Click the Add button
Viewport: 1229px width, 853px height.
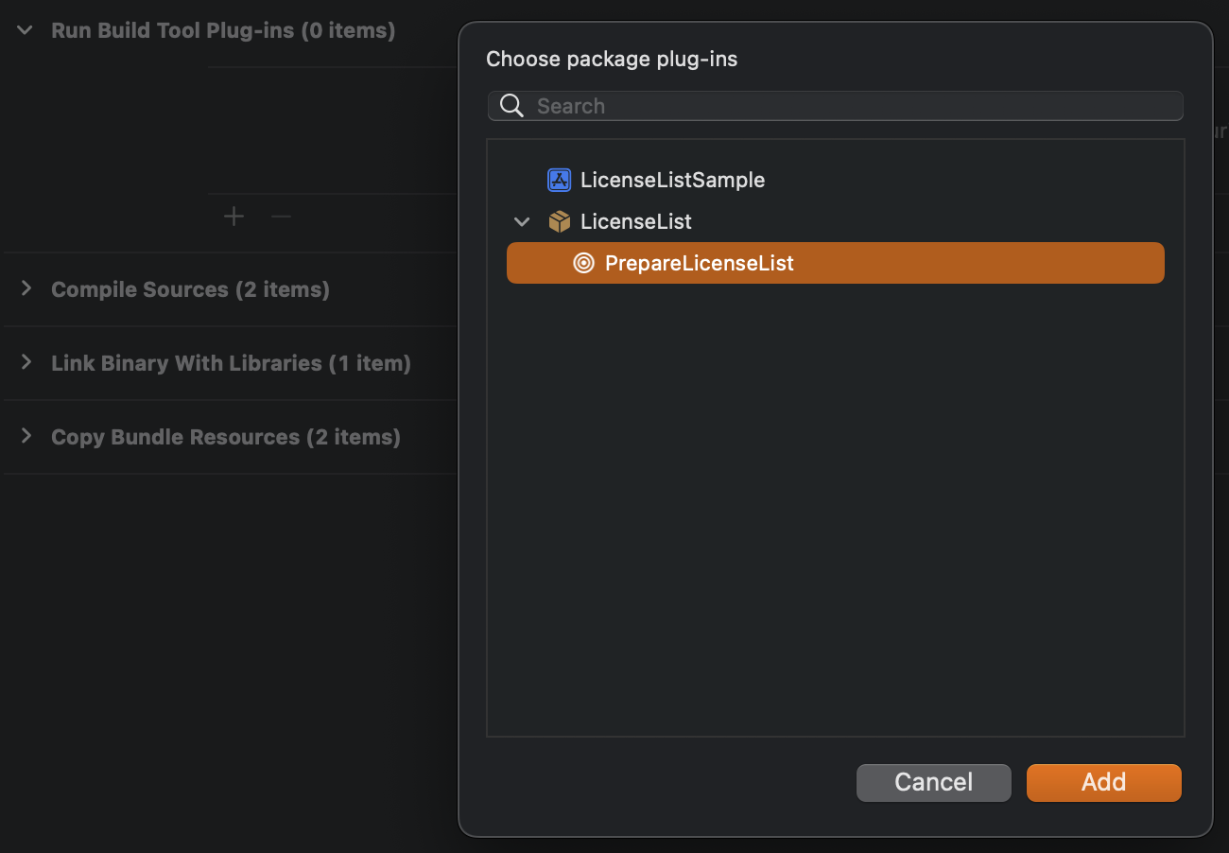pyautogui.click(x=1103, y=782)
